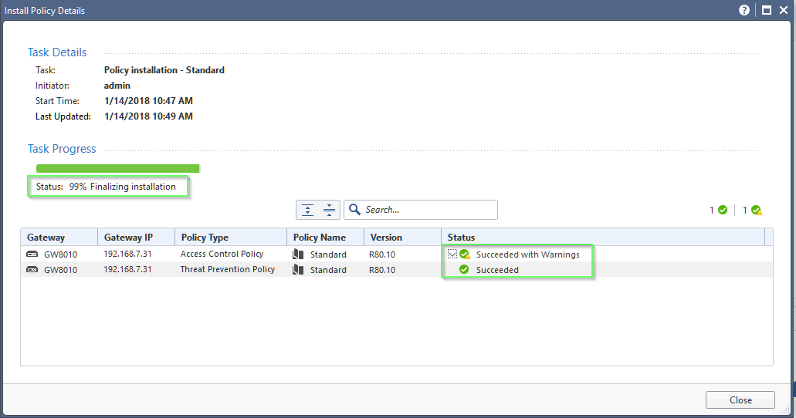Close the window with the X icon

coord(784,10)
